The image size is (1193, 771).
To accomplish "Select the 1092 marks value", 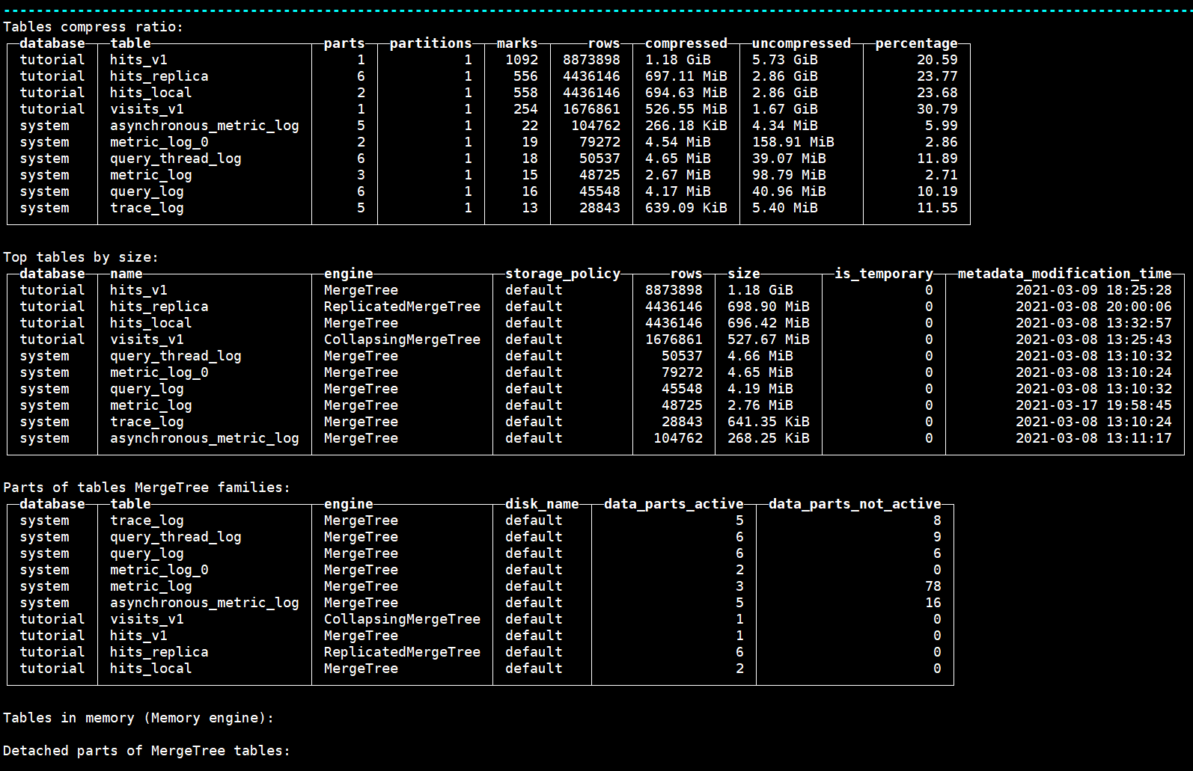I will (522, 60).
